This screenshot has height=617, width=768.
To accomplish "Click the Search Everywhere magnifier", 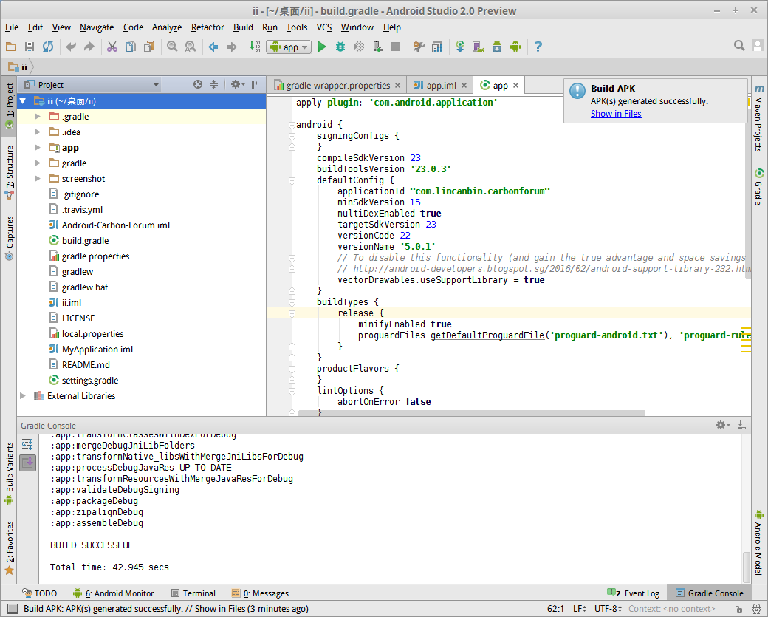I will pyautogui.click(x=739, y=46).
